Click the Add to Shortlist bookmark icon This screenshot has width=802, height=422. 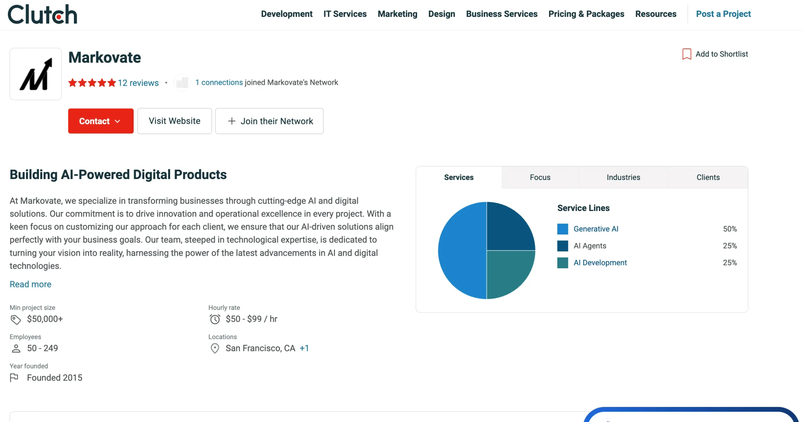tap(686, 54)
